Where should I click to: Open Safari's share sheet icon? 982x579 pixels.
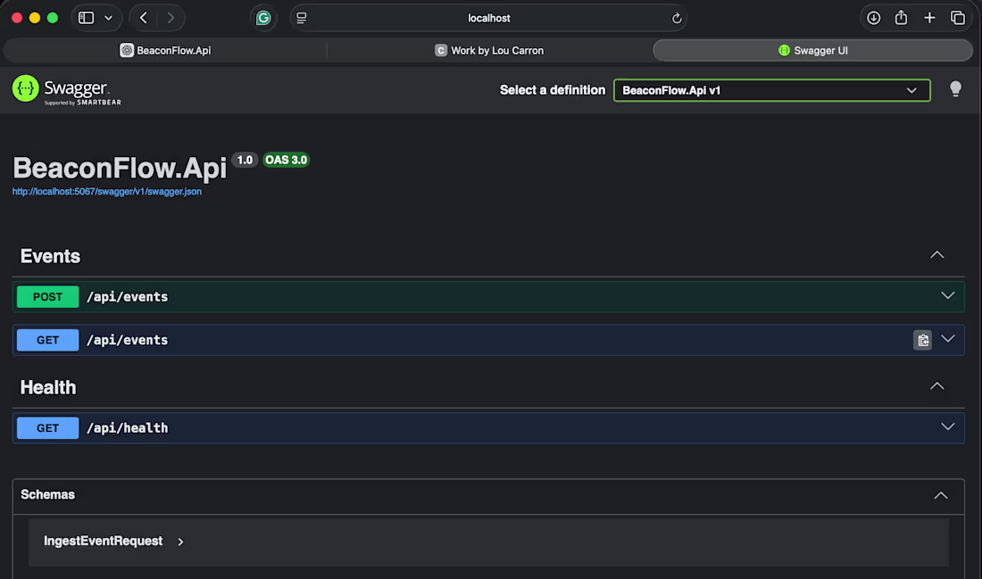click(x=900, y=17)
